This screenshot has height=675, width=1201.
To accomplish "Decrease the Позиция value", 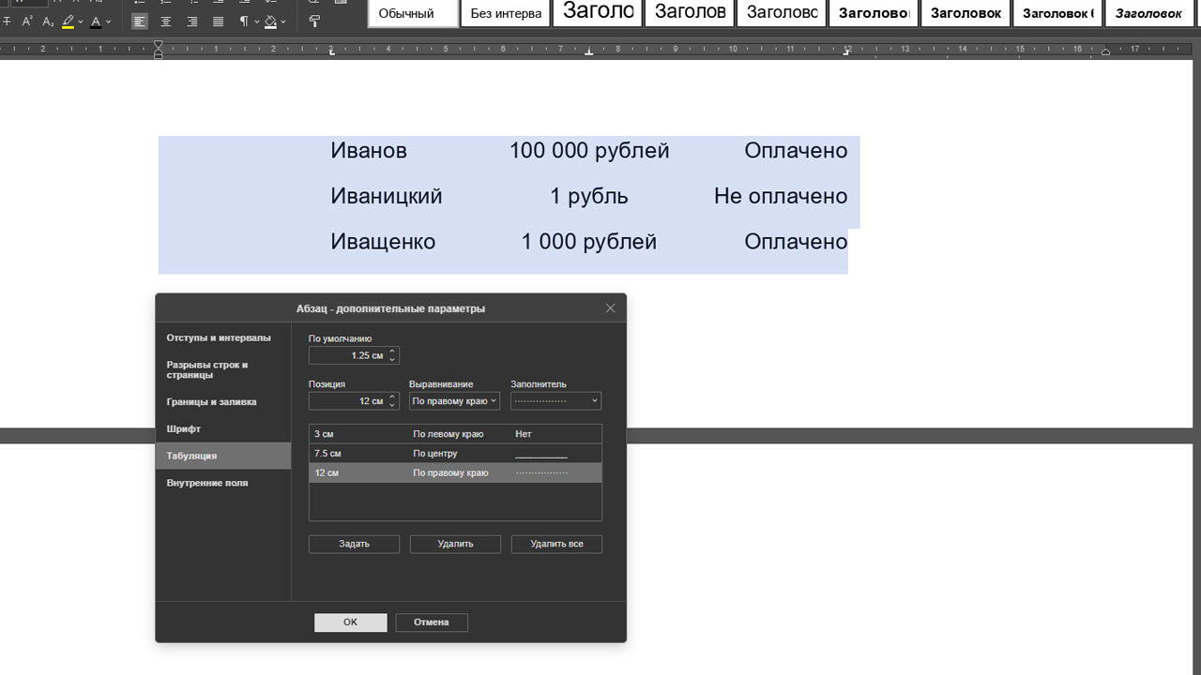I will [392, 406].
